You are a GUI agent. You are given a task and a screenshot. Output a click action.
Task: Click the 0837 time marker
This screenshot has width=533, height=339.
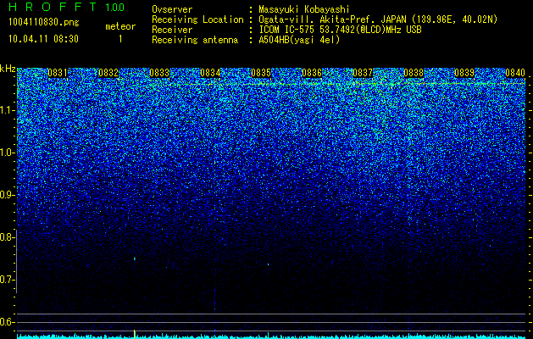363,73
